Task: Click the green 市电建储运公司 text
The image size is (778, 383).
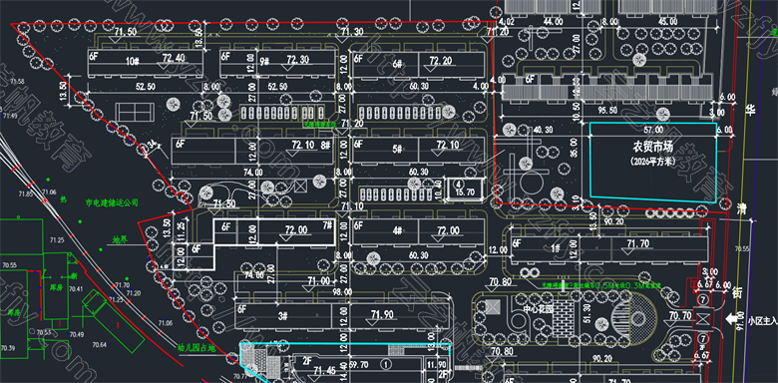Action: click(x=112, y=202)
